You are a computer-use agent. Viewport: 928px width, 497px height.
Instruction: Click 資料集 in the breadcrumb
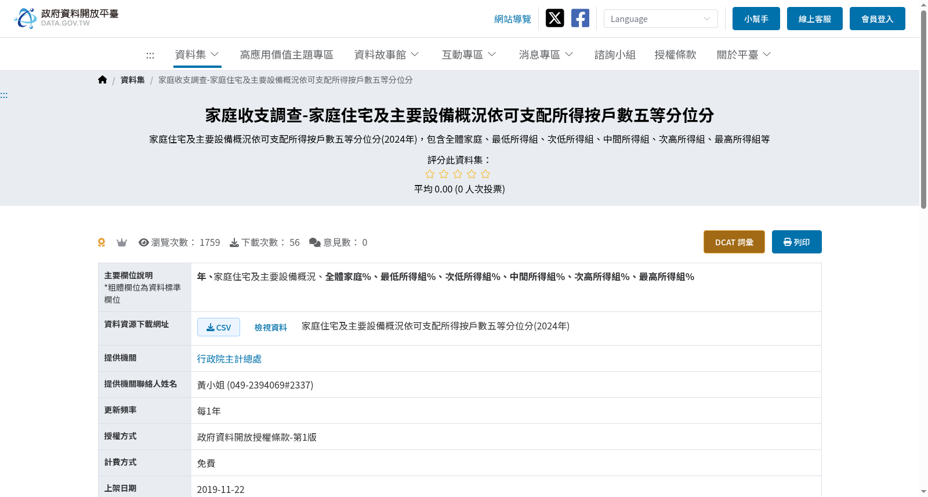coord(133,80)
